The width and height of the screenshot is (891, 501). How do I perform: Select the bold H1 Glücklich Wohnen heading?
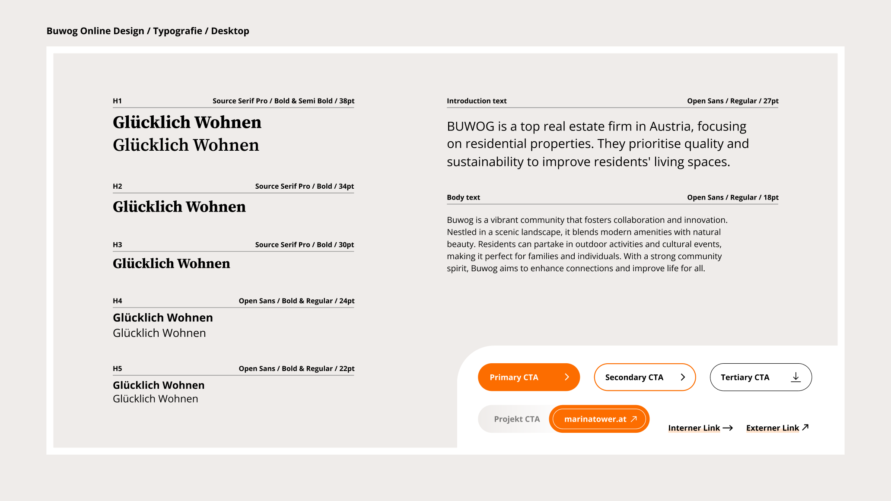[x=187, y=122]
